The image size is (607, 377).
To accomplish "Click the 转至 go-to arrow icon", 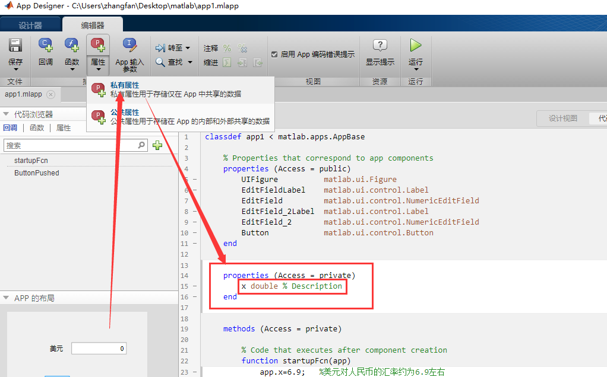I will click(160, 48).
